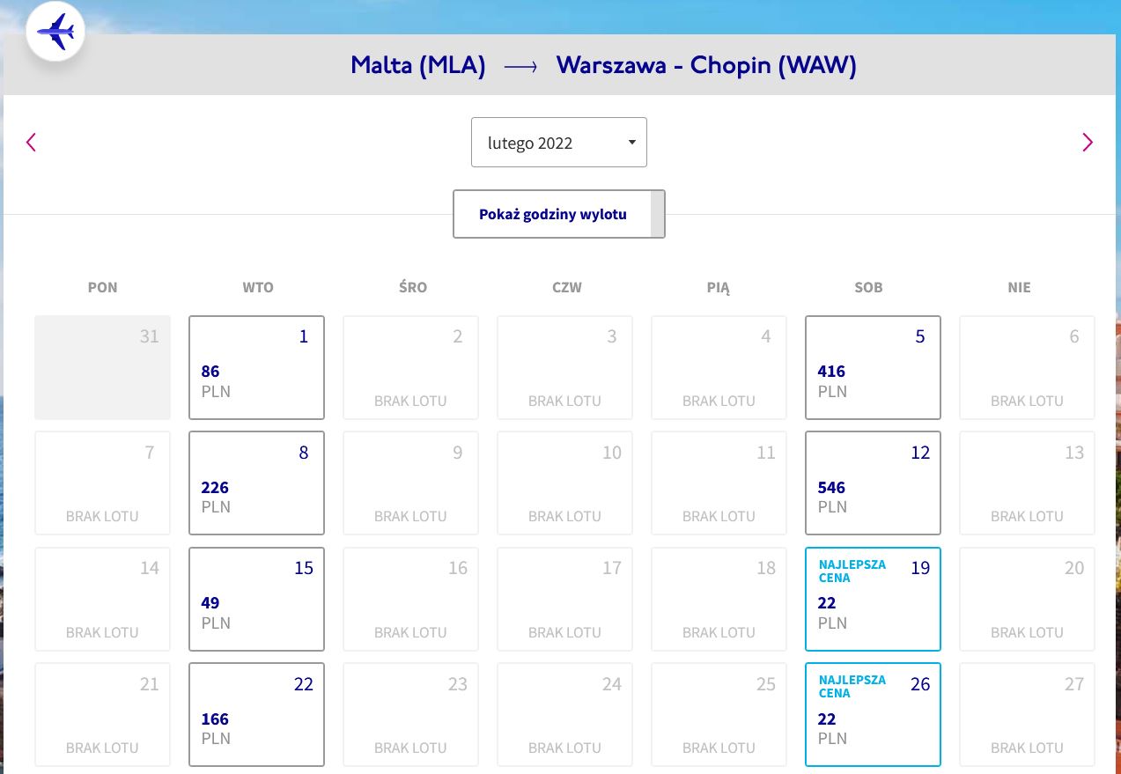Click February 16 no-flight day cell

tap(410, 599)
